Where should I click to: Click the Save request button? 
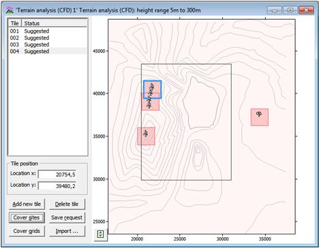click(x=67, y=217)
